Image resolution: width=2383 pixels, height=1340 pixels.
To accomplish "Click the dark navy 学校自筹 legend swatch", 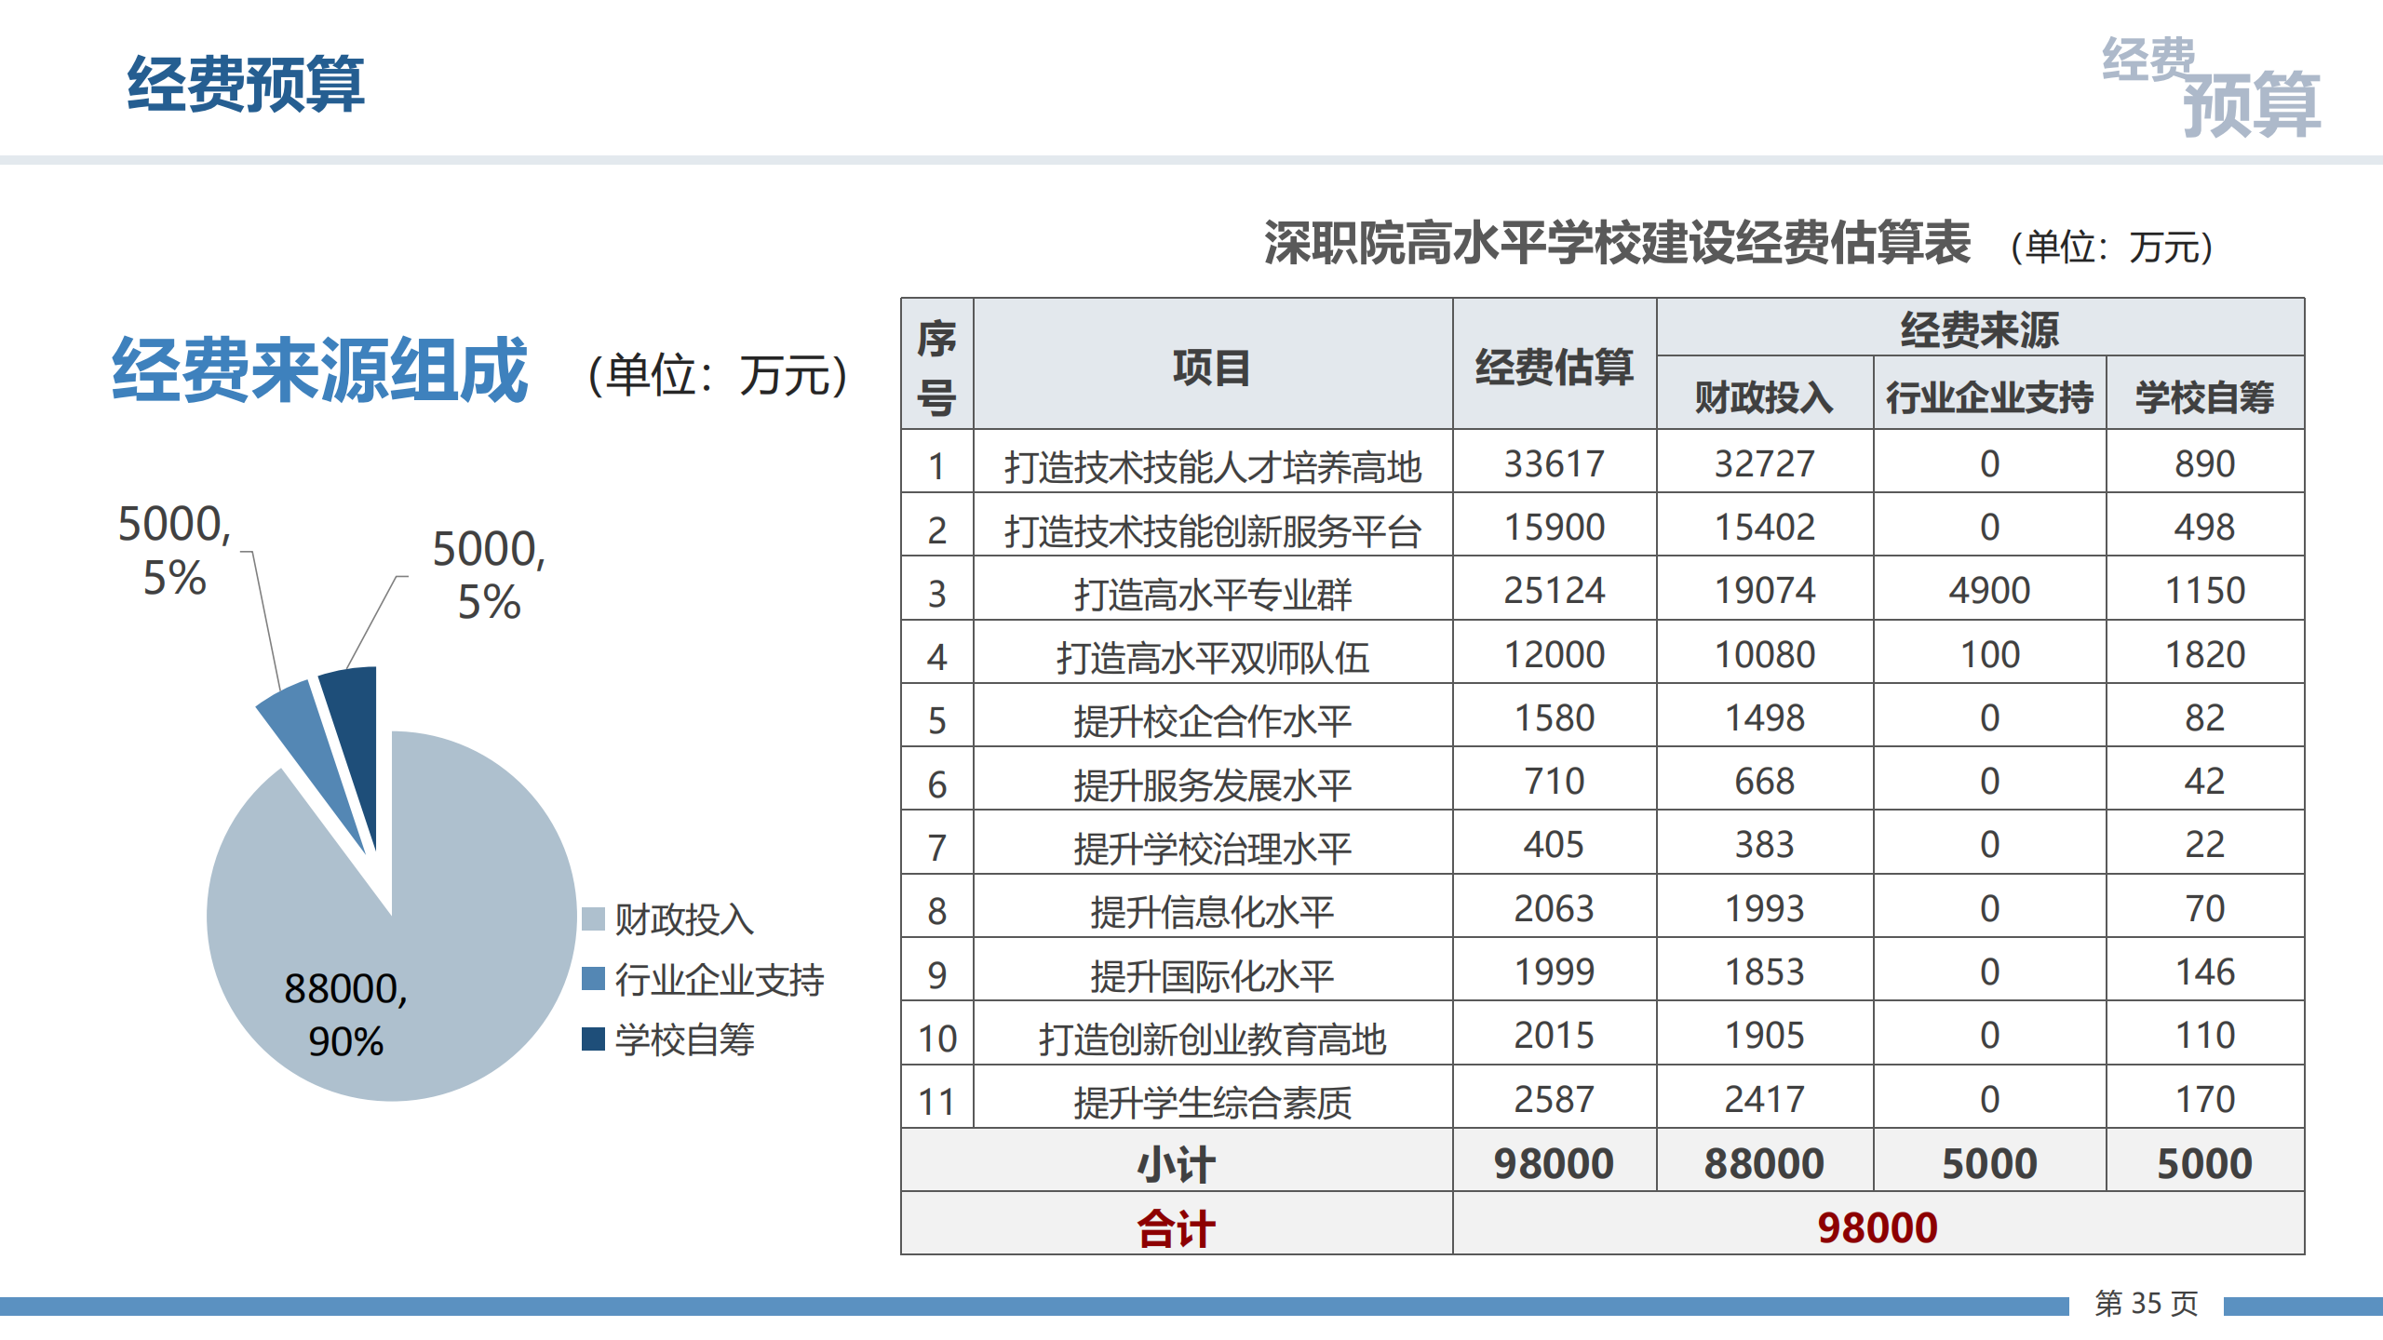I will point(593,1038).
